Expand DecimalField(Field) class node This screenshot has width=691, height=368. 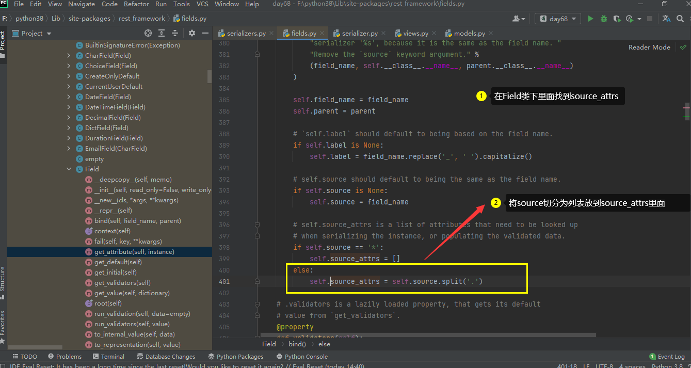click(69, 117)
